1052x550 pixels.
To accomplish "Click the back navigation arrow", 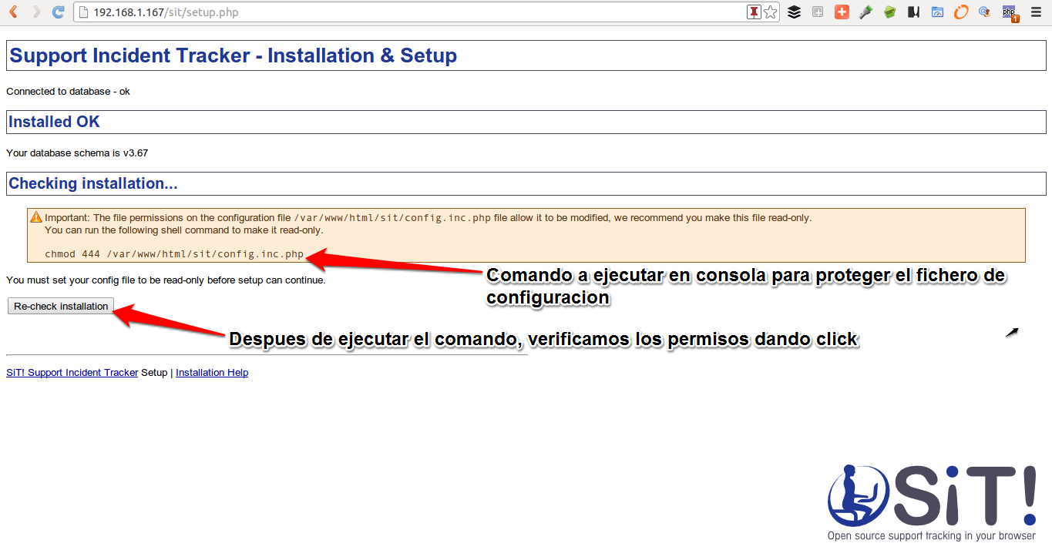I will coord(12,12).
